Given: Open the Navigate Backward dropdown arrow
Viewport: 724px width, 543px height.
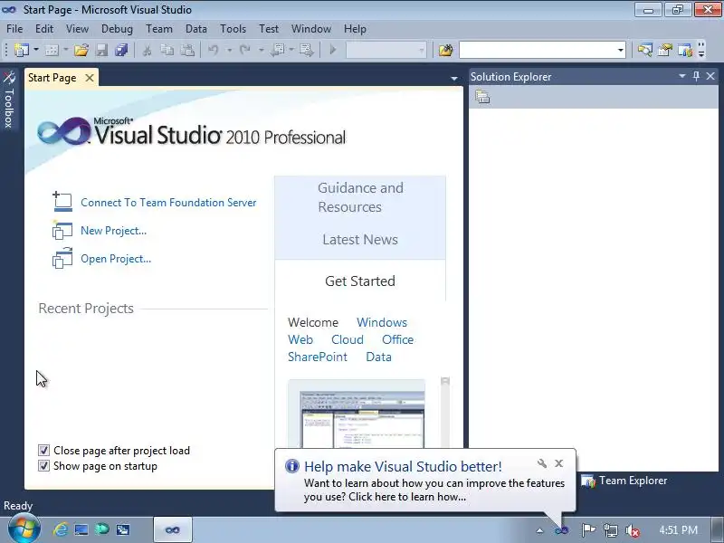Looking at the screenshot, I should click(291, 50).
